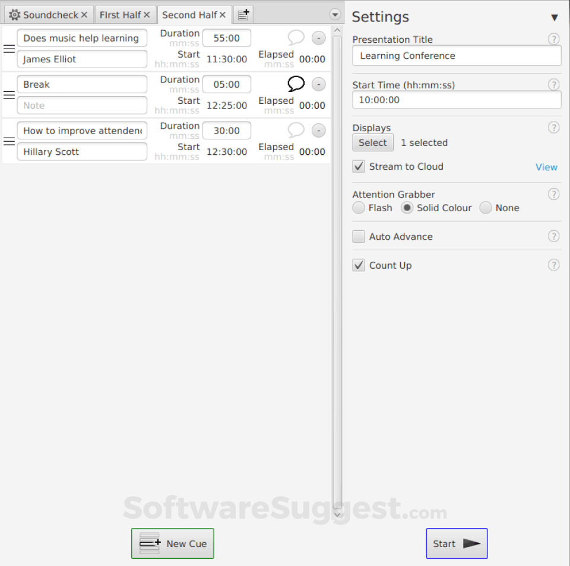Add a new cue list tab

243,14
